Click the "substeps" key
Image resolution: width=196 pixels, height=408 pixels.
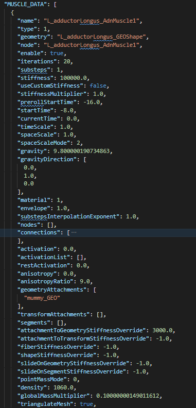click(33, 70)
